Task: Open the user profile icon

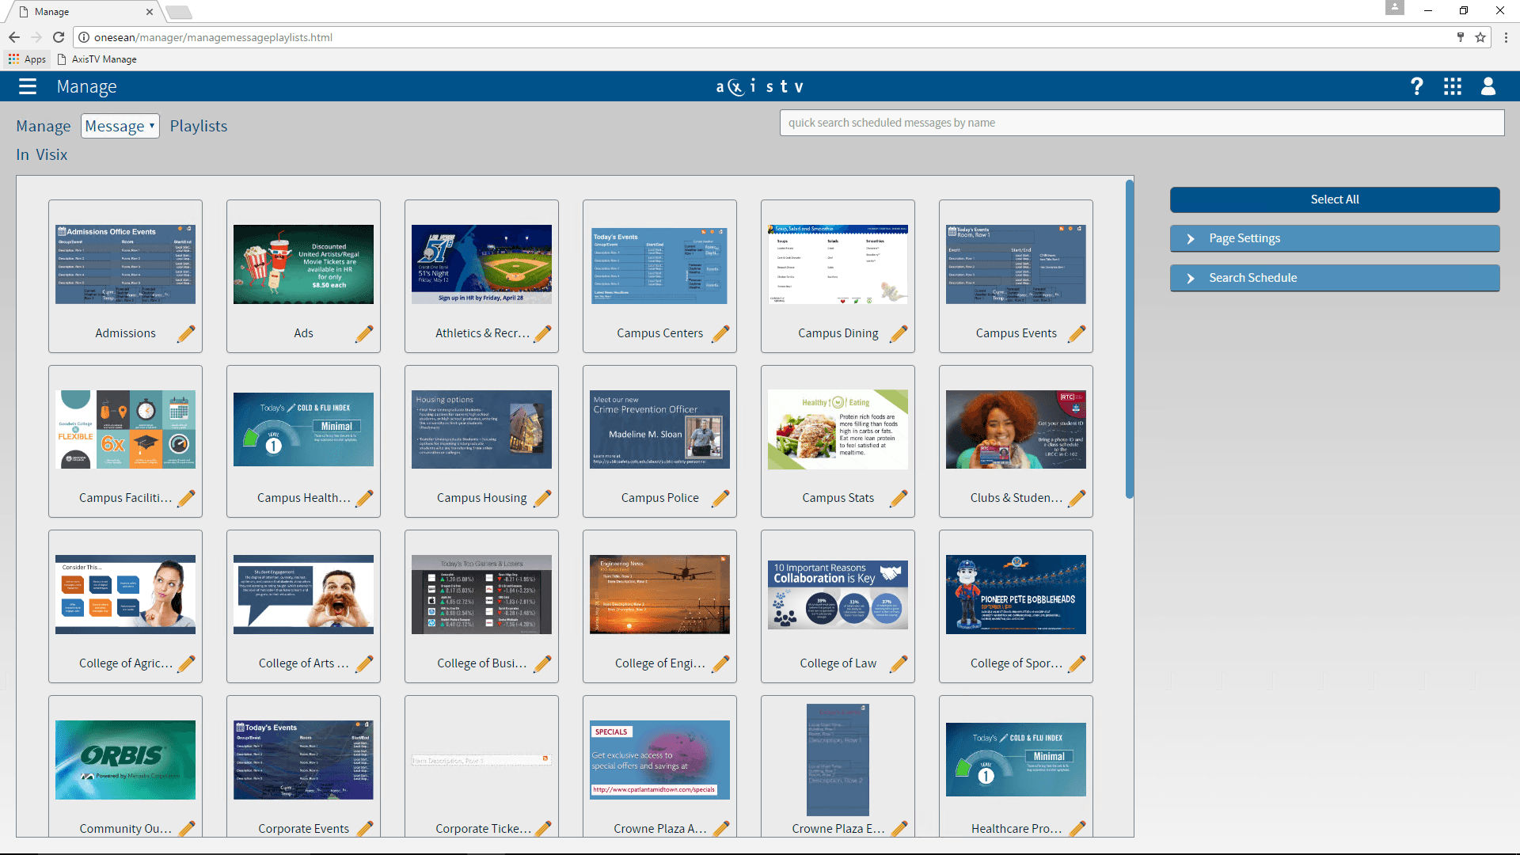Action: click(x=1488, y=86)
